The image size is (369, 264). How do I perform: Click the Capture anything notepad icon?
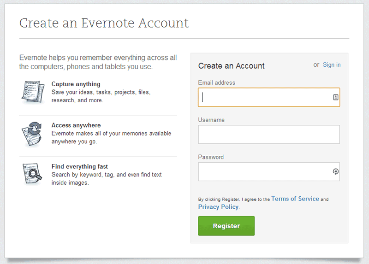point(33,92)
